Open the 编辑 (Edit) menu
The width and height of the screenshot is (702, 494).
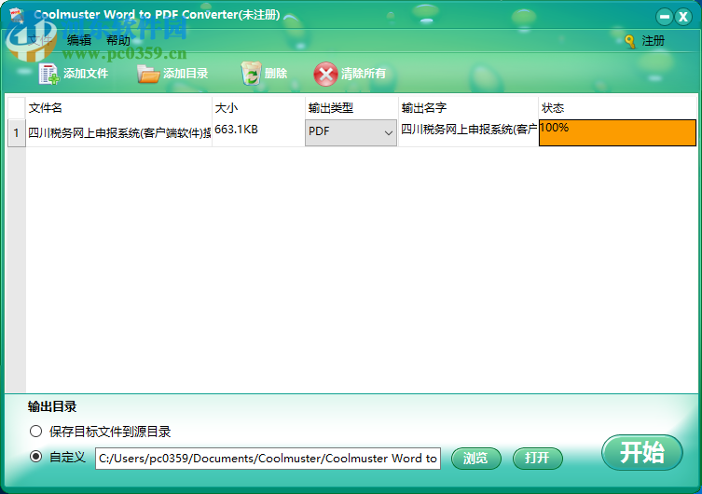tap(79, 41)
